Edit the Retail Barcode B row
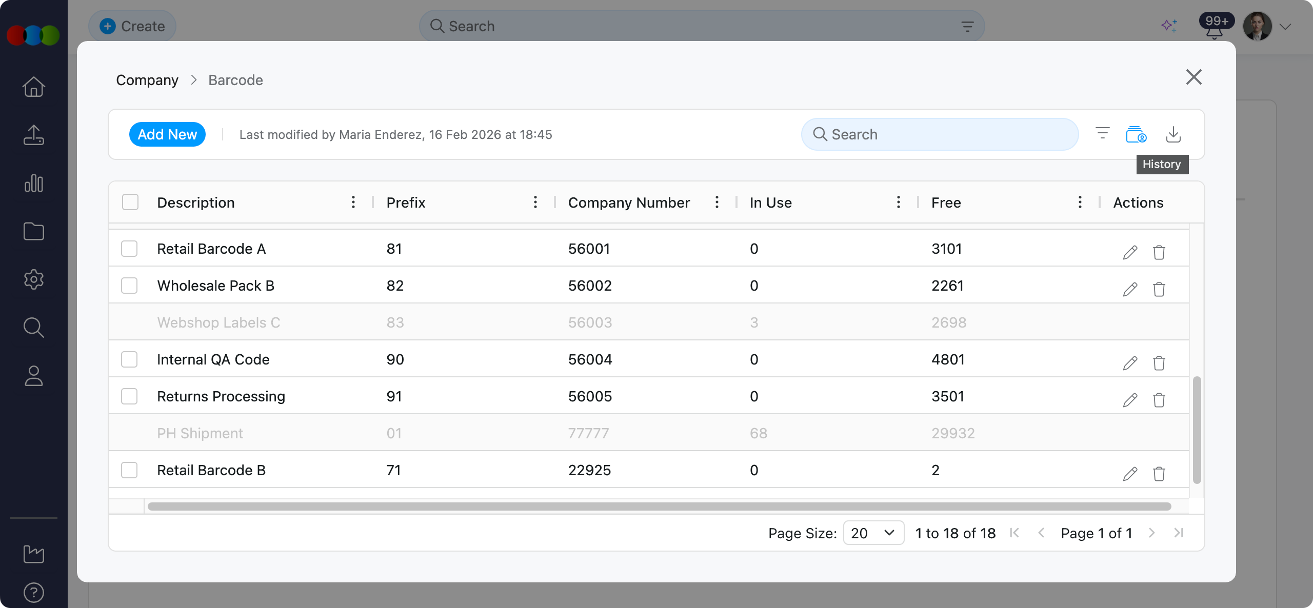This screenshot has width=1313, height=608. pyautogui.click(x=1130, y=474)
